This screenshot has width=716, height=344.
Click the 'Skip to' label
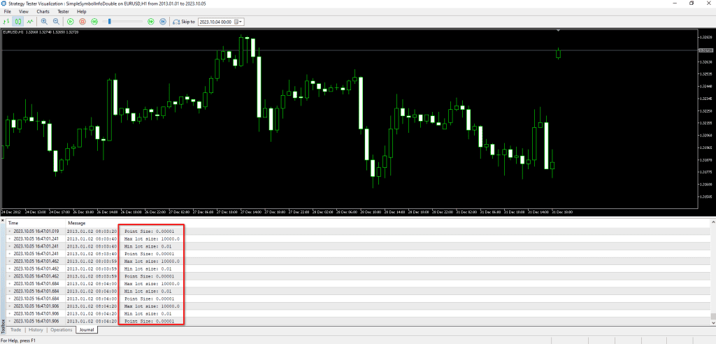[188, 22]
